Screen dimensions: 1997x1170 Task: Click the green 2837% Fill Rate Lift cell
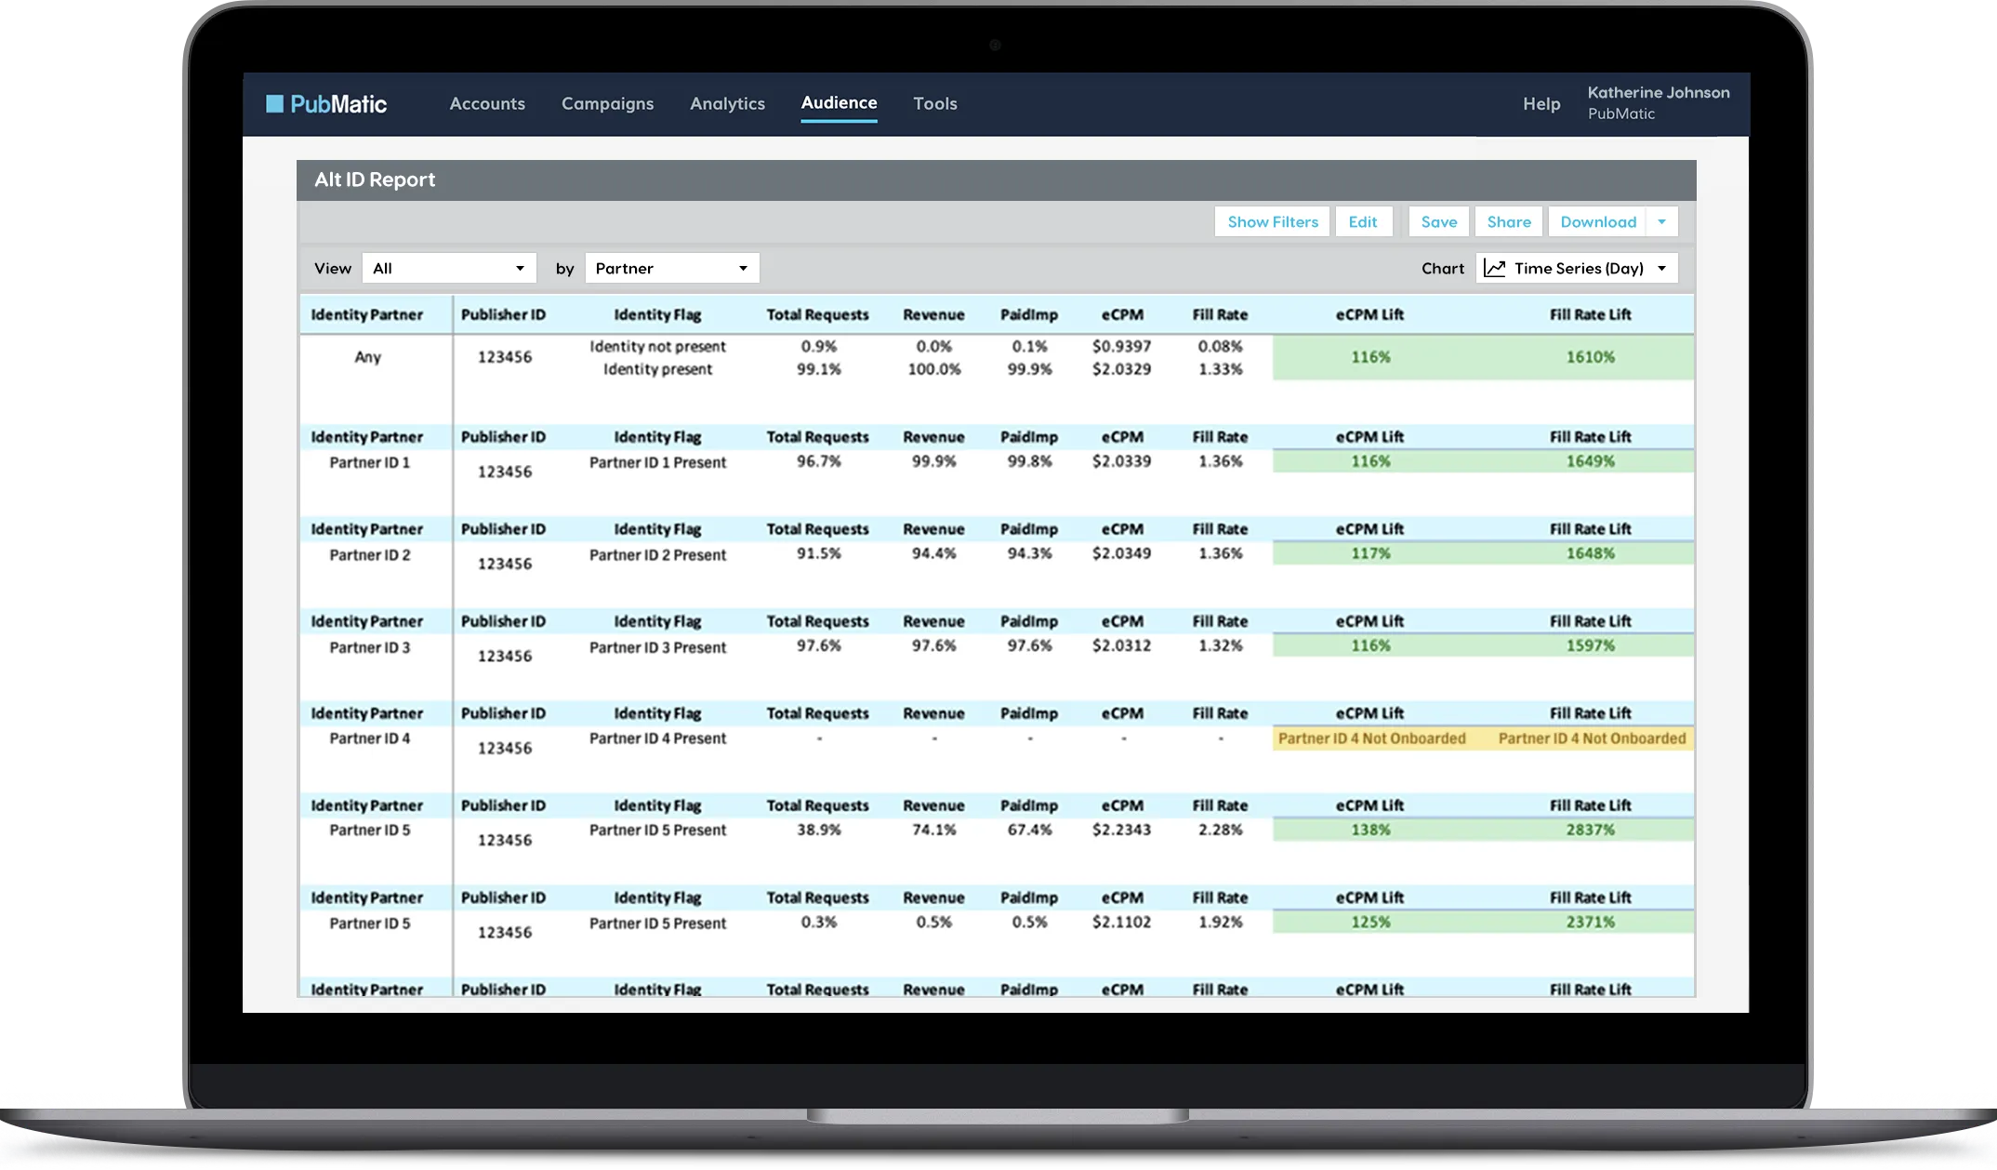click(1590, 830)
